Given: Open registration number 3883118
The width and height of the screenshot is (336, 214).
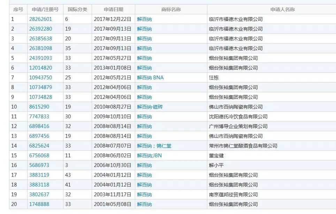Looking at the screenshot, I should coord(39,185).
